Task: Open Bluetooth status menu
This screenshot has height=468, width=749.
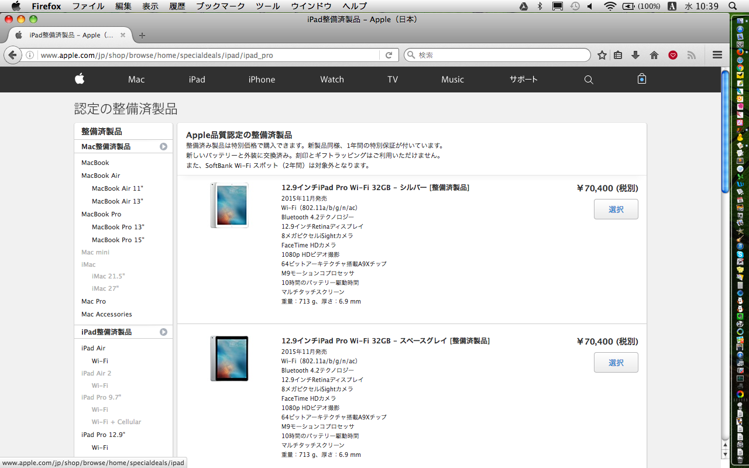Action: point(540,6)
